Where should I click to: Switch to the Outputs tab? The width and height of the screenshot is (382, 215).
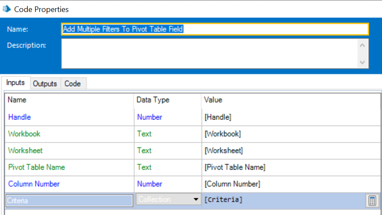(x=45, y=84)
